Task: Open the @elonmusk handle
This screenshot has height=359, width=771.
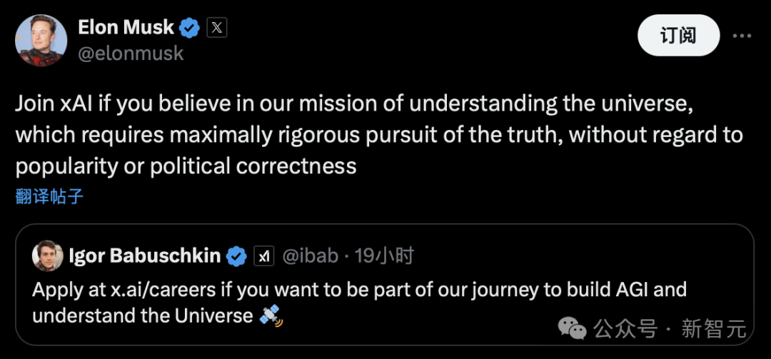Action: [130, 54]
